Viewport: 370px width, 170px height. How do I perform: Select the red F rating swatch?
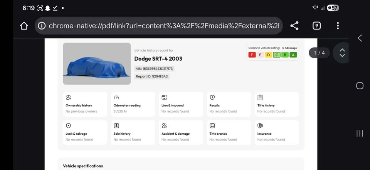(252, 55)
